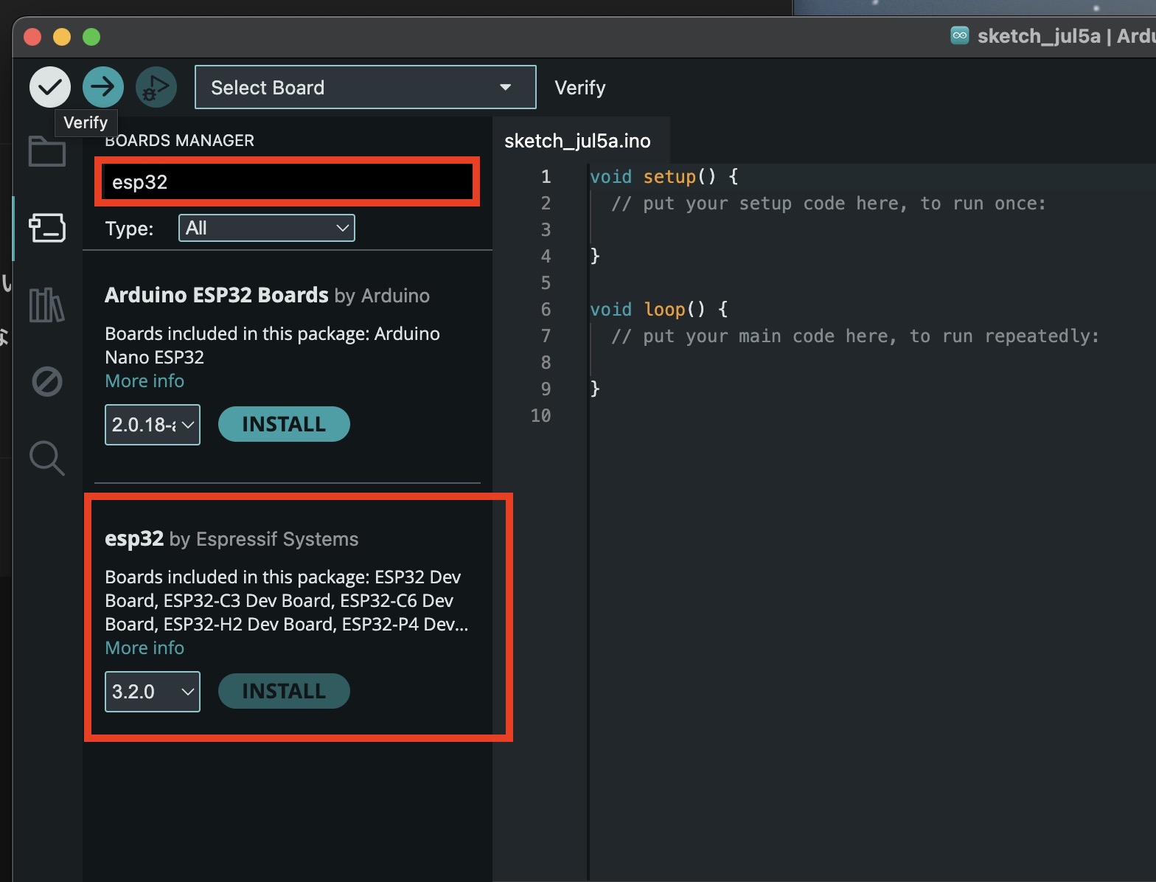
Task: Click the setup comment on line 2
Action: pyautogui.click(x=829, y=204)
